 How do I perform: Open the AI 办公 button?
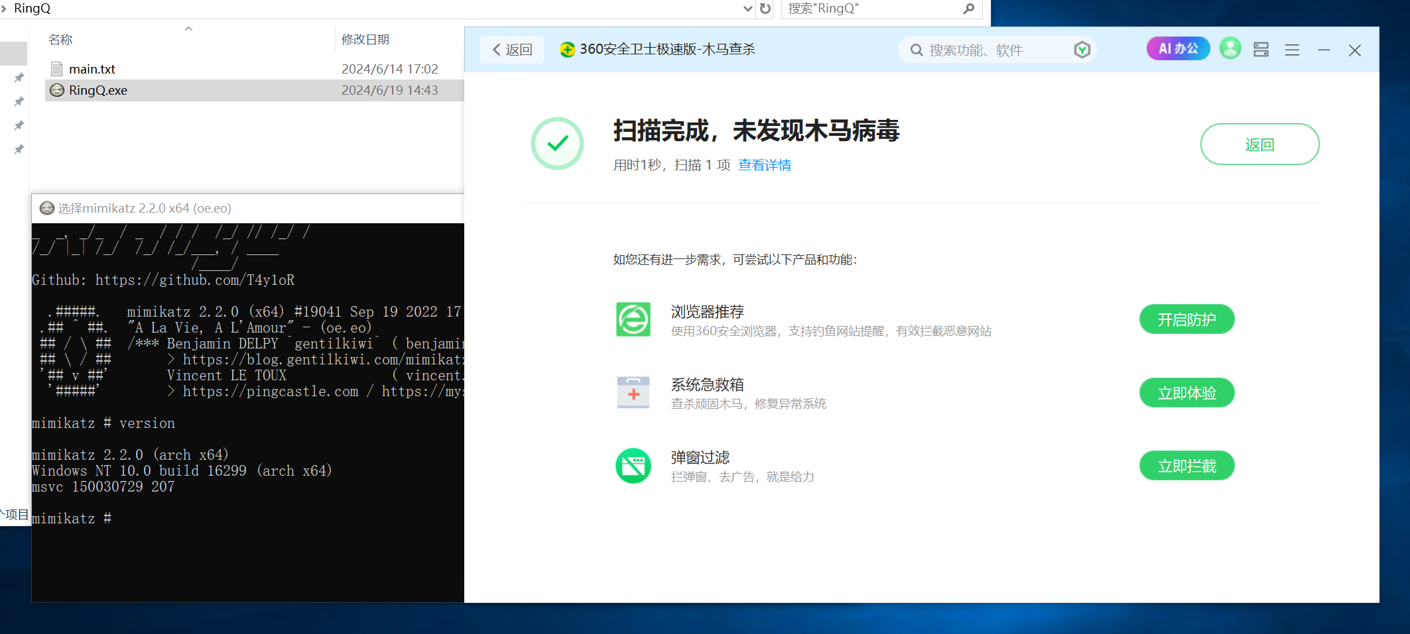[x=1178, y=48]
